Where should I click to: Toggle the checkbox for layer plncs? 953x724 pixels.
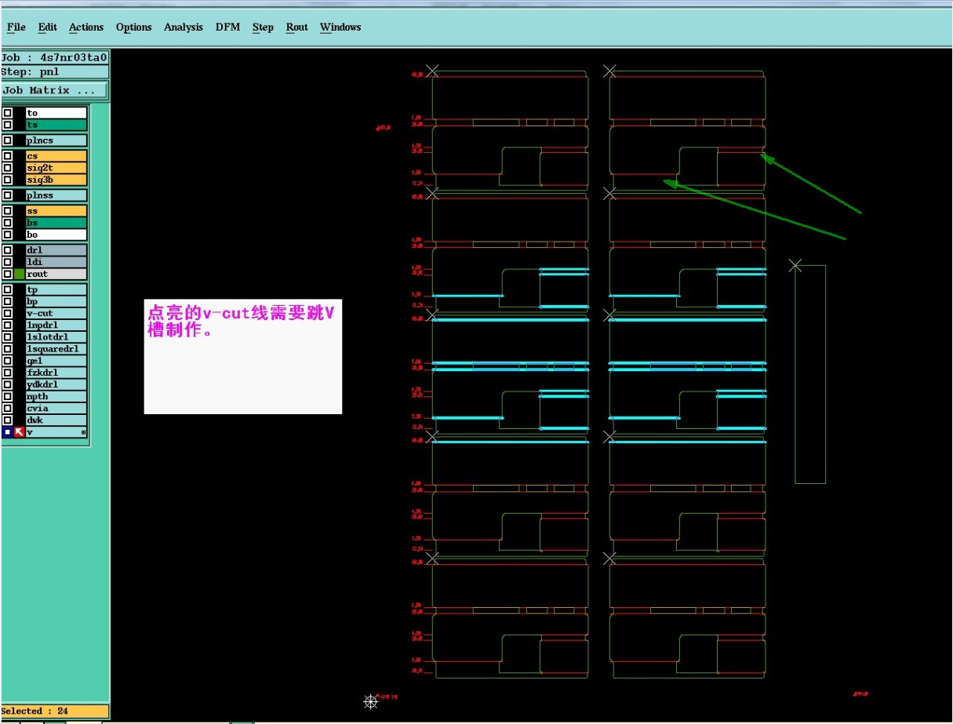pos(8,140)
